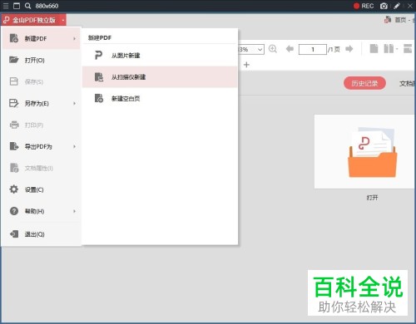Choose 退出(Q) to exit

click(41, 234)
